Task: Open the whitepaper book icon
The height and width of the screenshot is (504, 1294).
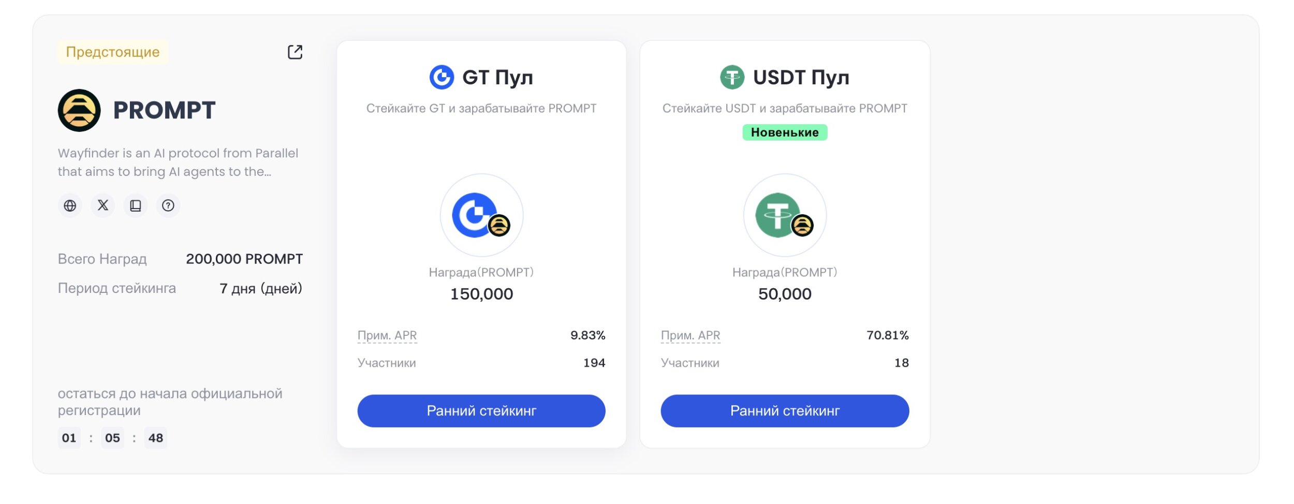Action: coord(136,205)
